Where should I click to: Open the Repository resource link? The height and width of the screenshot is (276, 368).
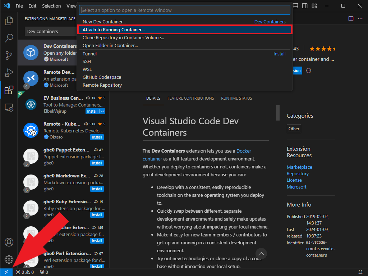point(298,174)
